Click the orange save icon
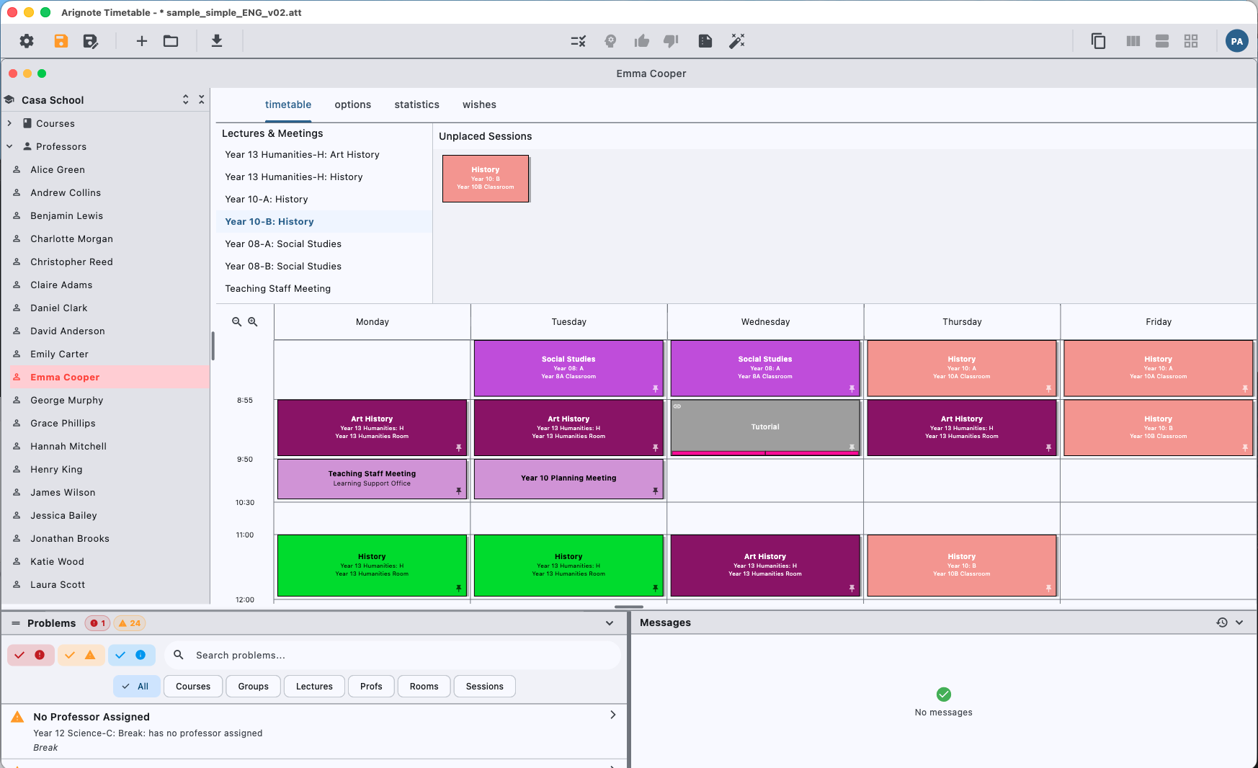This screenshot has height=768, width=1258. point(61,41)
